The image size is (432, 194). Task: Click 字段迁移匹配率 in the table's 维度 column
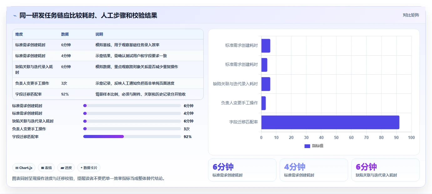(x=28, y=94)
